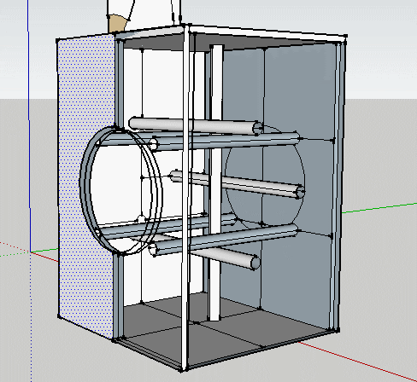This screenshot has width=417, height=382.
Task: Click the solid blue vertical axis line
Action: [x=29, y=125]
